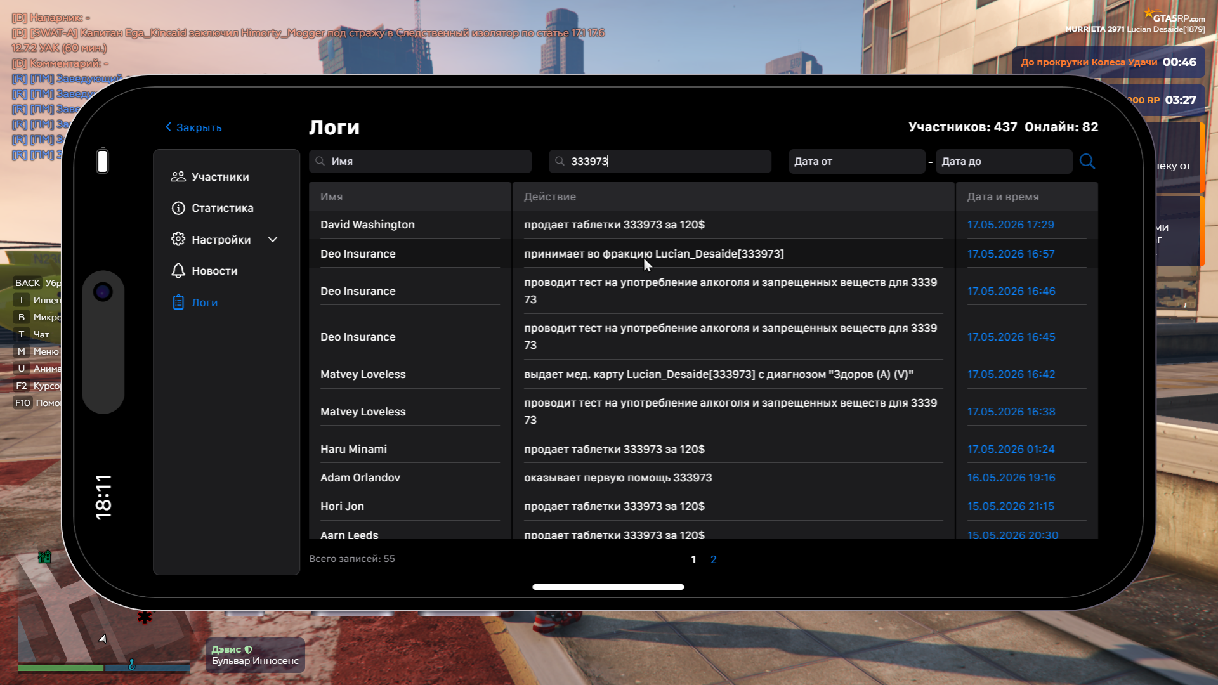
Task: Click the T Чат key hint
Action: 32,334
